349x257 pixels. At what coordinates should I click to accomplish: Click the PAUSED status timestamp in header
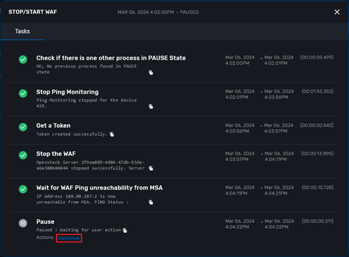pyautogui.click(x=158, y=12)
